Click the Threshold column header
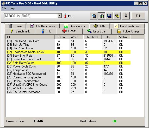Screen dimensions: 149x128 92,37
